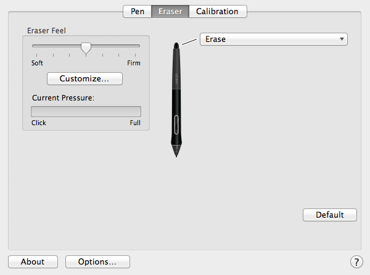Open the Options... dialog
The height and width of the screenshot is (275, 370).
[97, 261]
